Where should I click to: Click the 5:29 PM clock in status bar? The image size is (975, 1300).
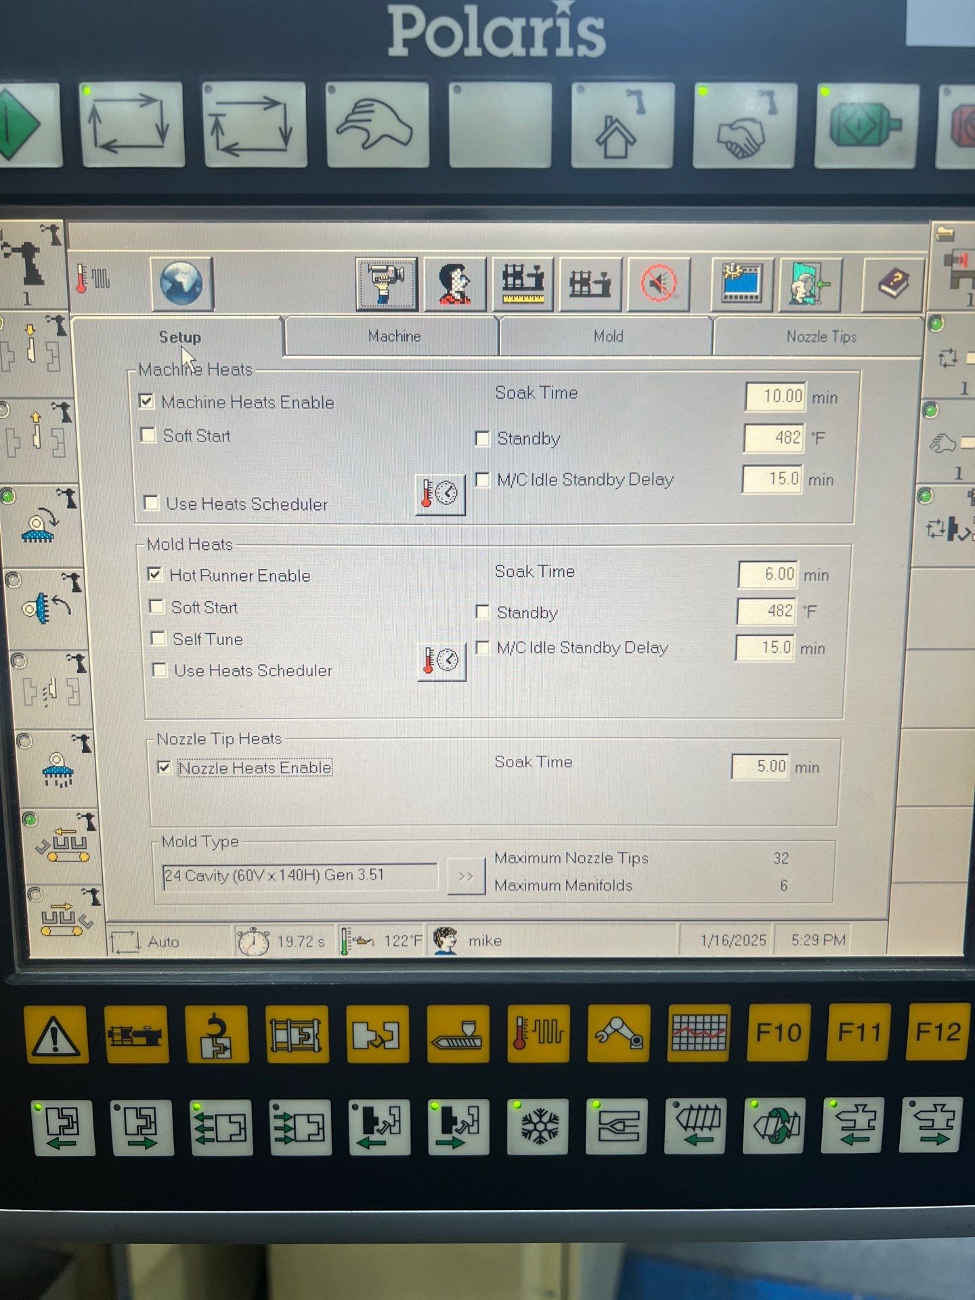tap(819, 940)
